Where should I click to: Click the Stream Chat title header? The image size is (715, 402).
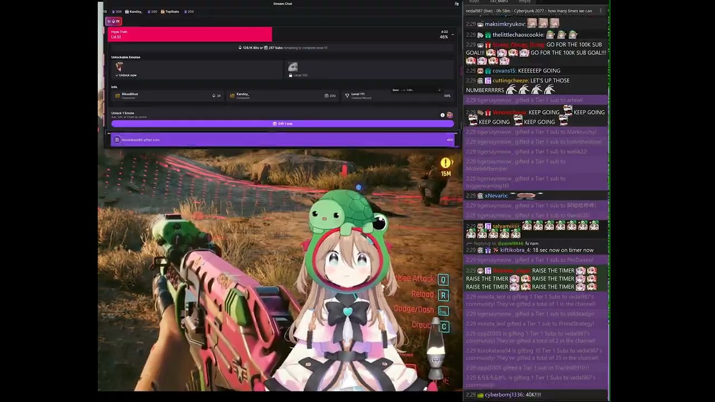coord(282,4)
